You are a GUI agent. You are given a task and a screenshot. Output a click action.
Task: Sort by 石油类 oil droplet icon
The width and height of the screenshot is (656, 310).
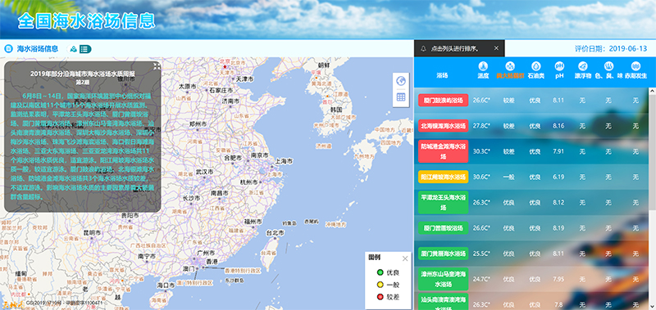click(x=536, y=66)
